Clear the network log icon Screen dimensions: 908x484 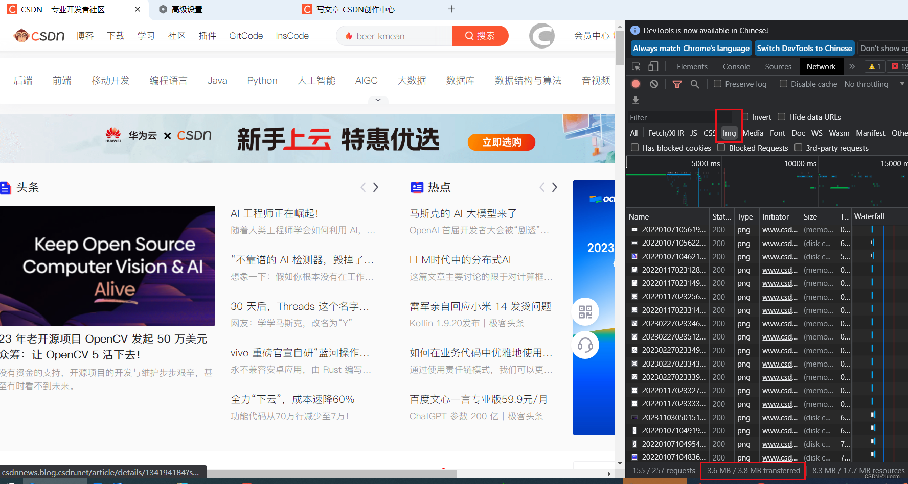point(654,84)
